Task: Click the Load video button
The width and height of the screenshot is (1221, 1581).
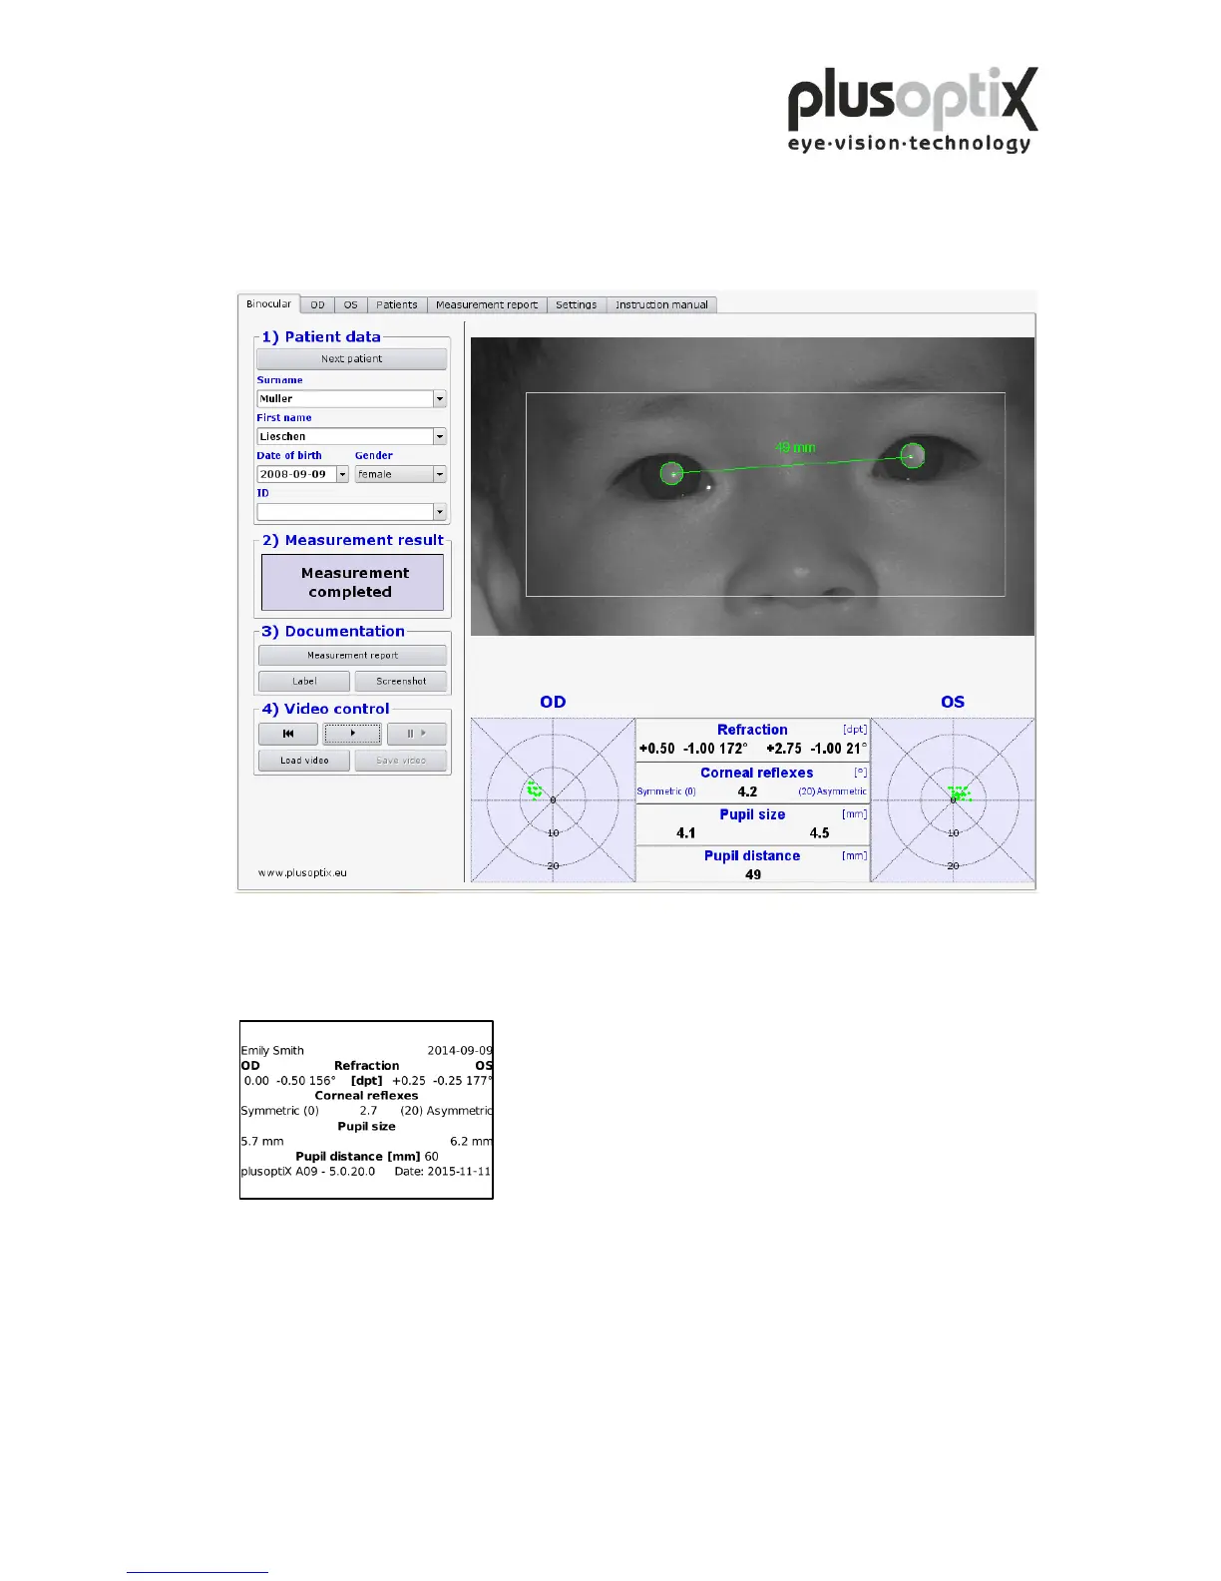Action: click(304, 761)
